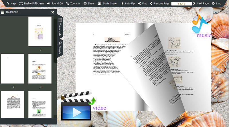The width and height of the screenshot is (229, 127).
Task: Start Auto Flip playback
Action: tap(128, 3)
